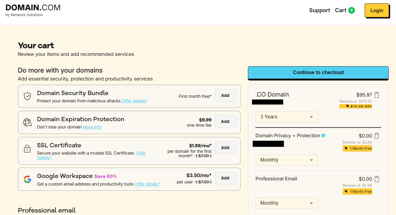Click the 1 Month Free tag under Domain Privacy

pyautogui.click(x=357, y=148)
